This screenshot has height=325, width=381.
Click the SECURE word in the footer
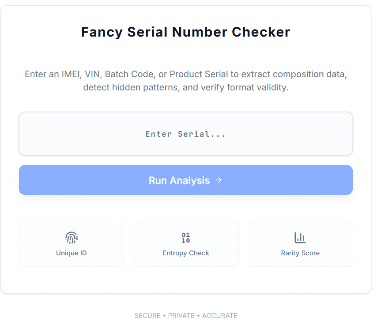tap(147, 315)
